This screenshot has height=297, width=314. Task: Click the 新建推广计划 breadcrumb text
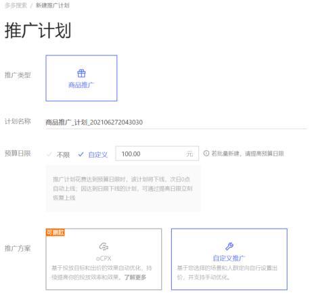(x=53, y=5)
